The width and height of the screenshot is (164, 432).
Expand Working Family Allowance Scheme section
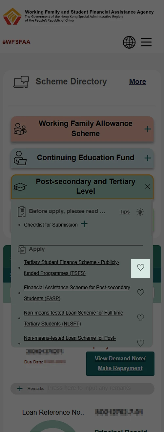pyautogui.click(x=148, y=129)
